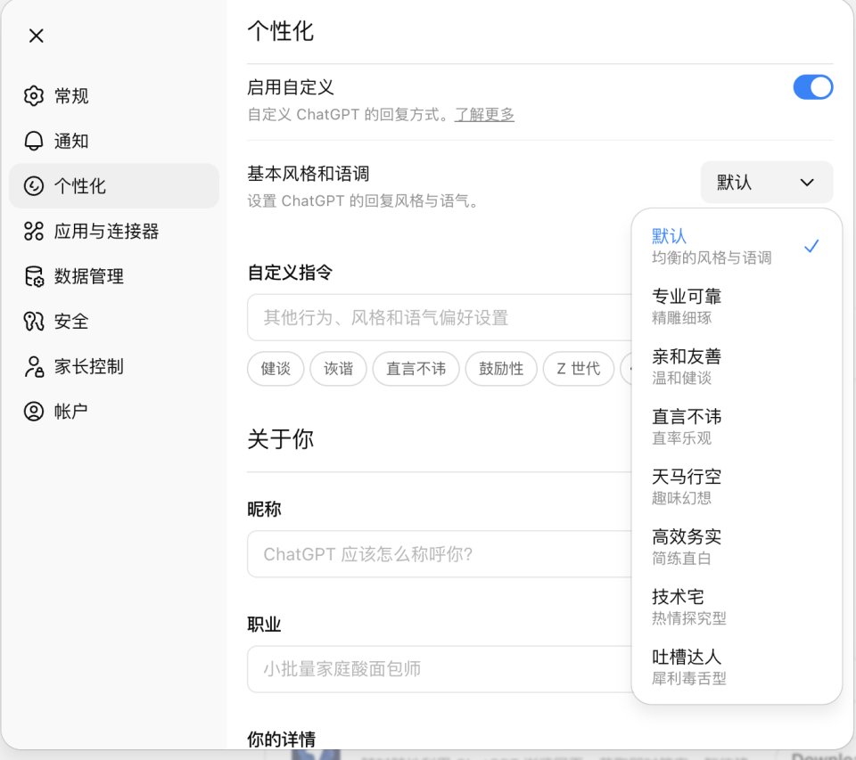
Task: Toggle the 启用自定义 switch off
Action: click(x=812, y=87)
